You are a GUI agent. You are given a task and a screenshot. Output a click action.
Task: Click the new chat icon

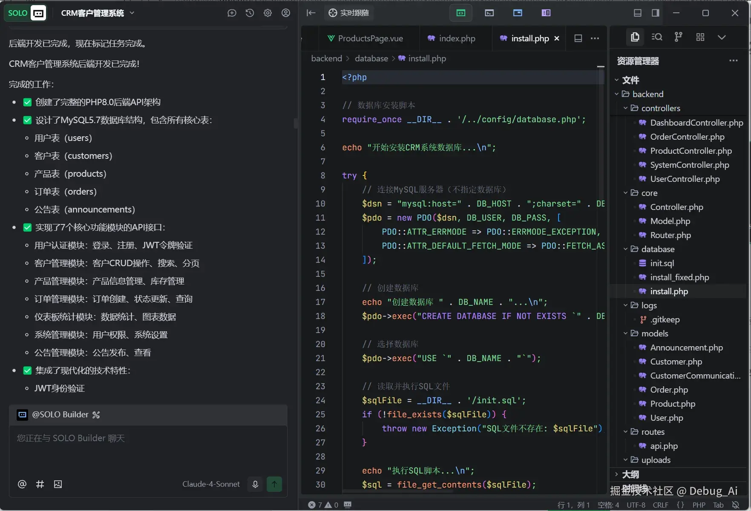coord(232,13)
